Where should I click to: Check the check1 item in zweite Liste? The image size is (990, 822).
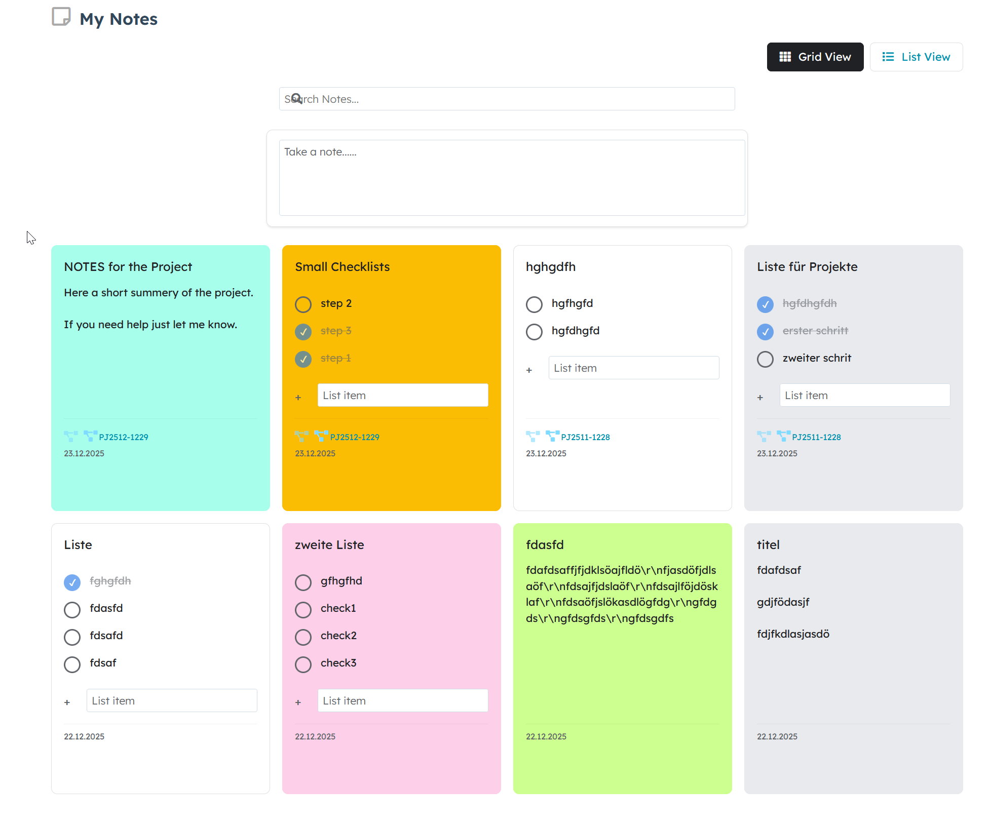click(x=303, y=610)
